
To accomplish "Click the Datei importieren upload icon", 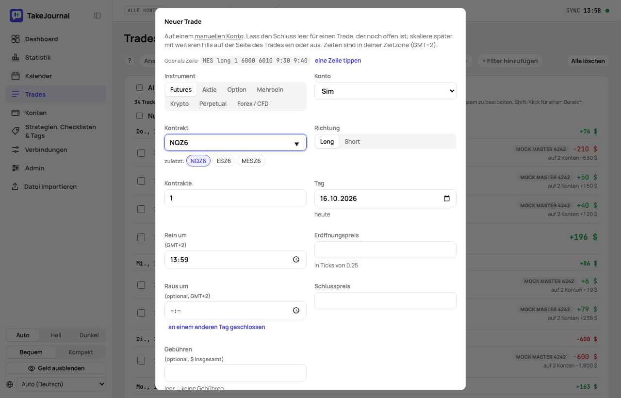I will (x=15, y=186).
